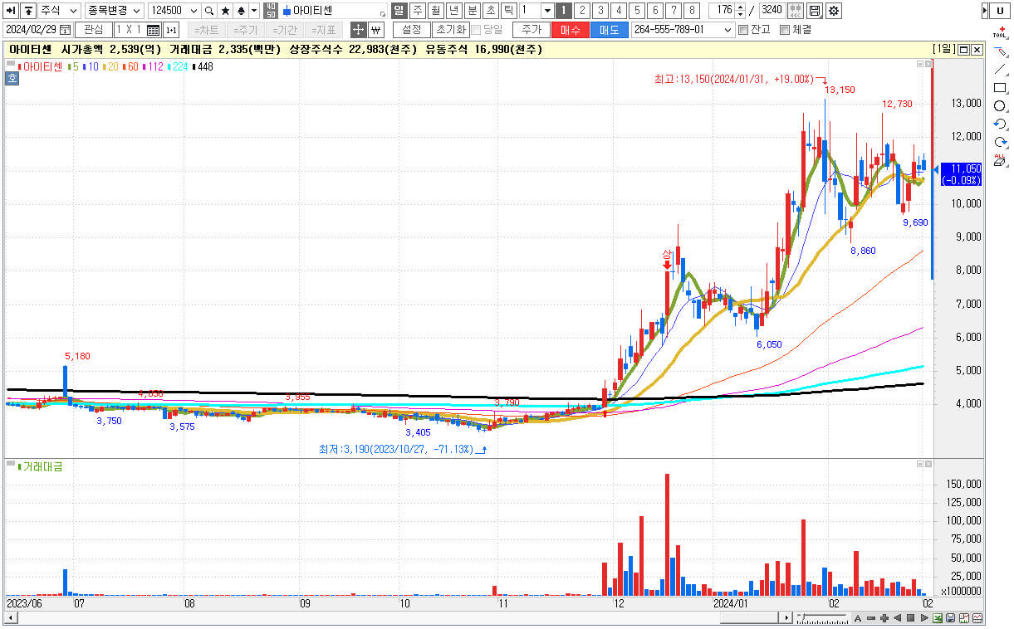Click the letter A icon in bottom bar
Image resolution: width=1014 pixels, height=629 pixels.
pyautogui.click(x=858, y=618)
